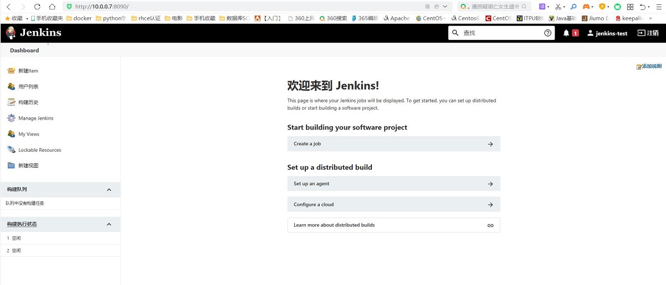Focus the Jenkins 查找 search field
This screenshot has width=666, height=285.
coord(501,33)
